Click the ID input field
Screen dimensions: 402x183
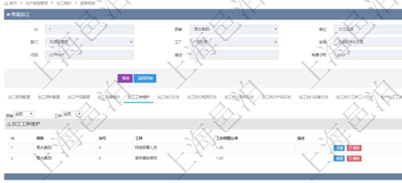(x=89, y=30)
